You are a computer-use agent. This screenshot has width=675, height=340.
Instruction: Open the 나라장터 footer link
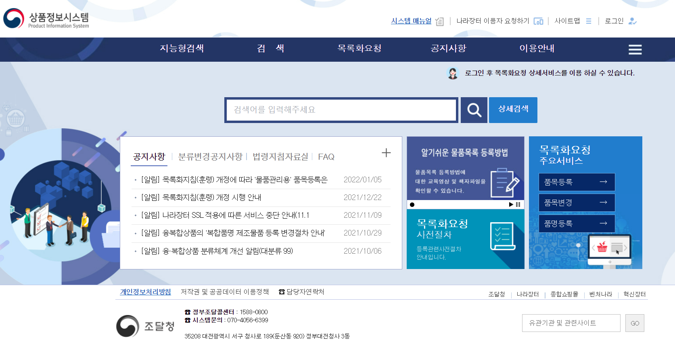528,294
